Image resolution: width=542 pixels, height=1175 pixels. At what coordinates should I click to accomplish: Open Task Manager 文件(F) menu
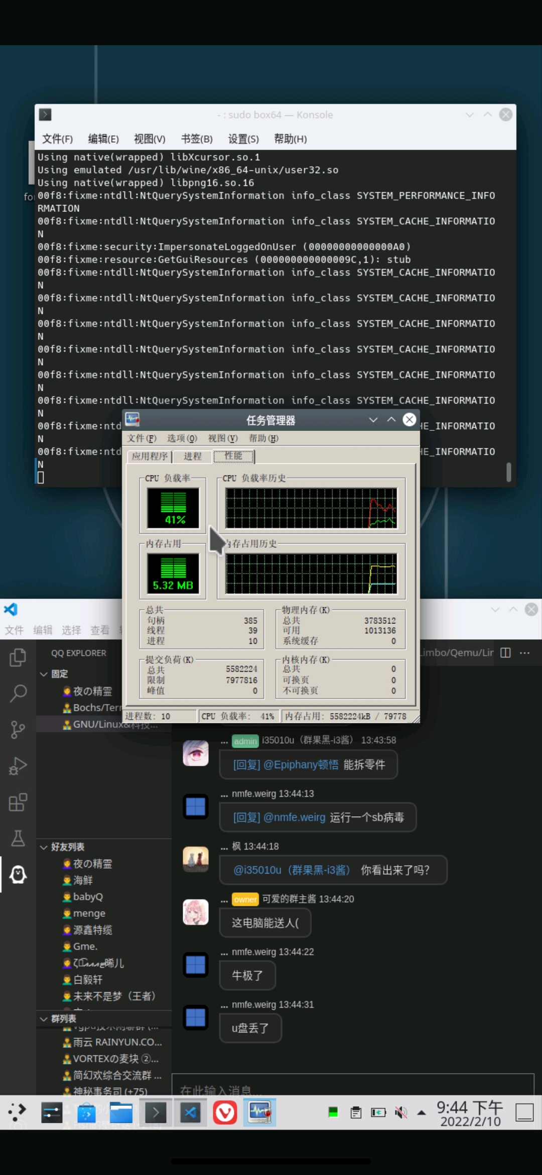(x=142, y=438)
